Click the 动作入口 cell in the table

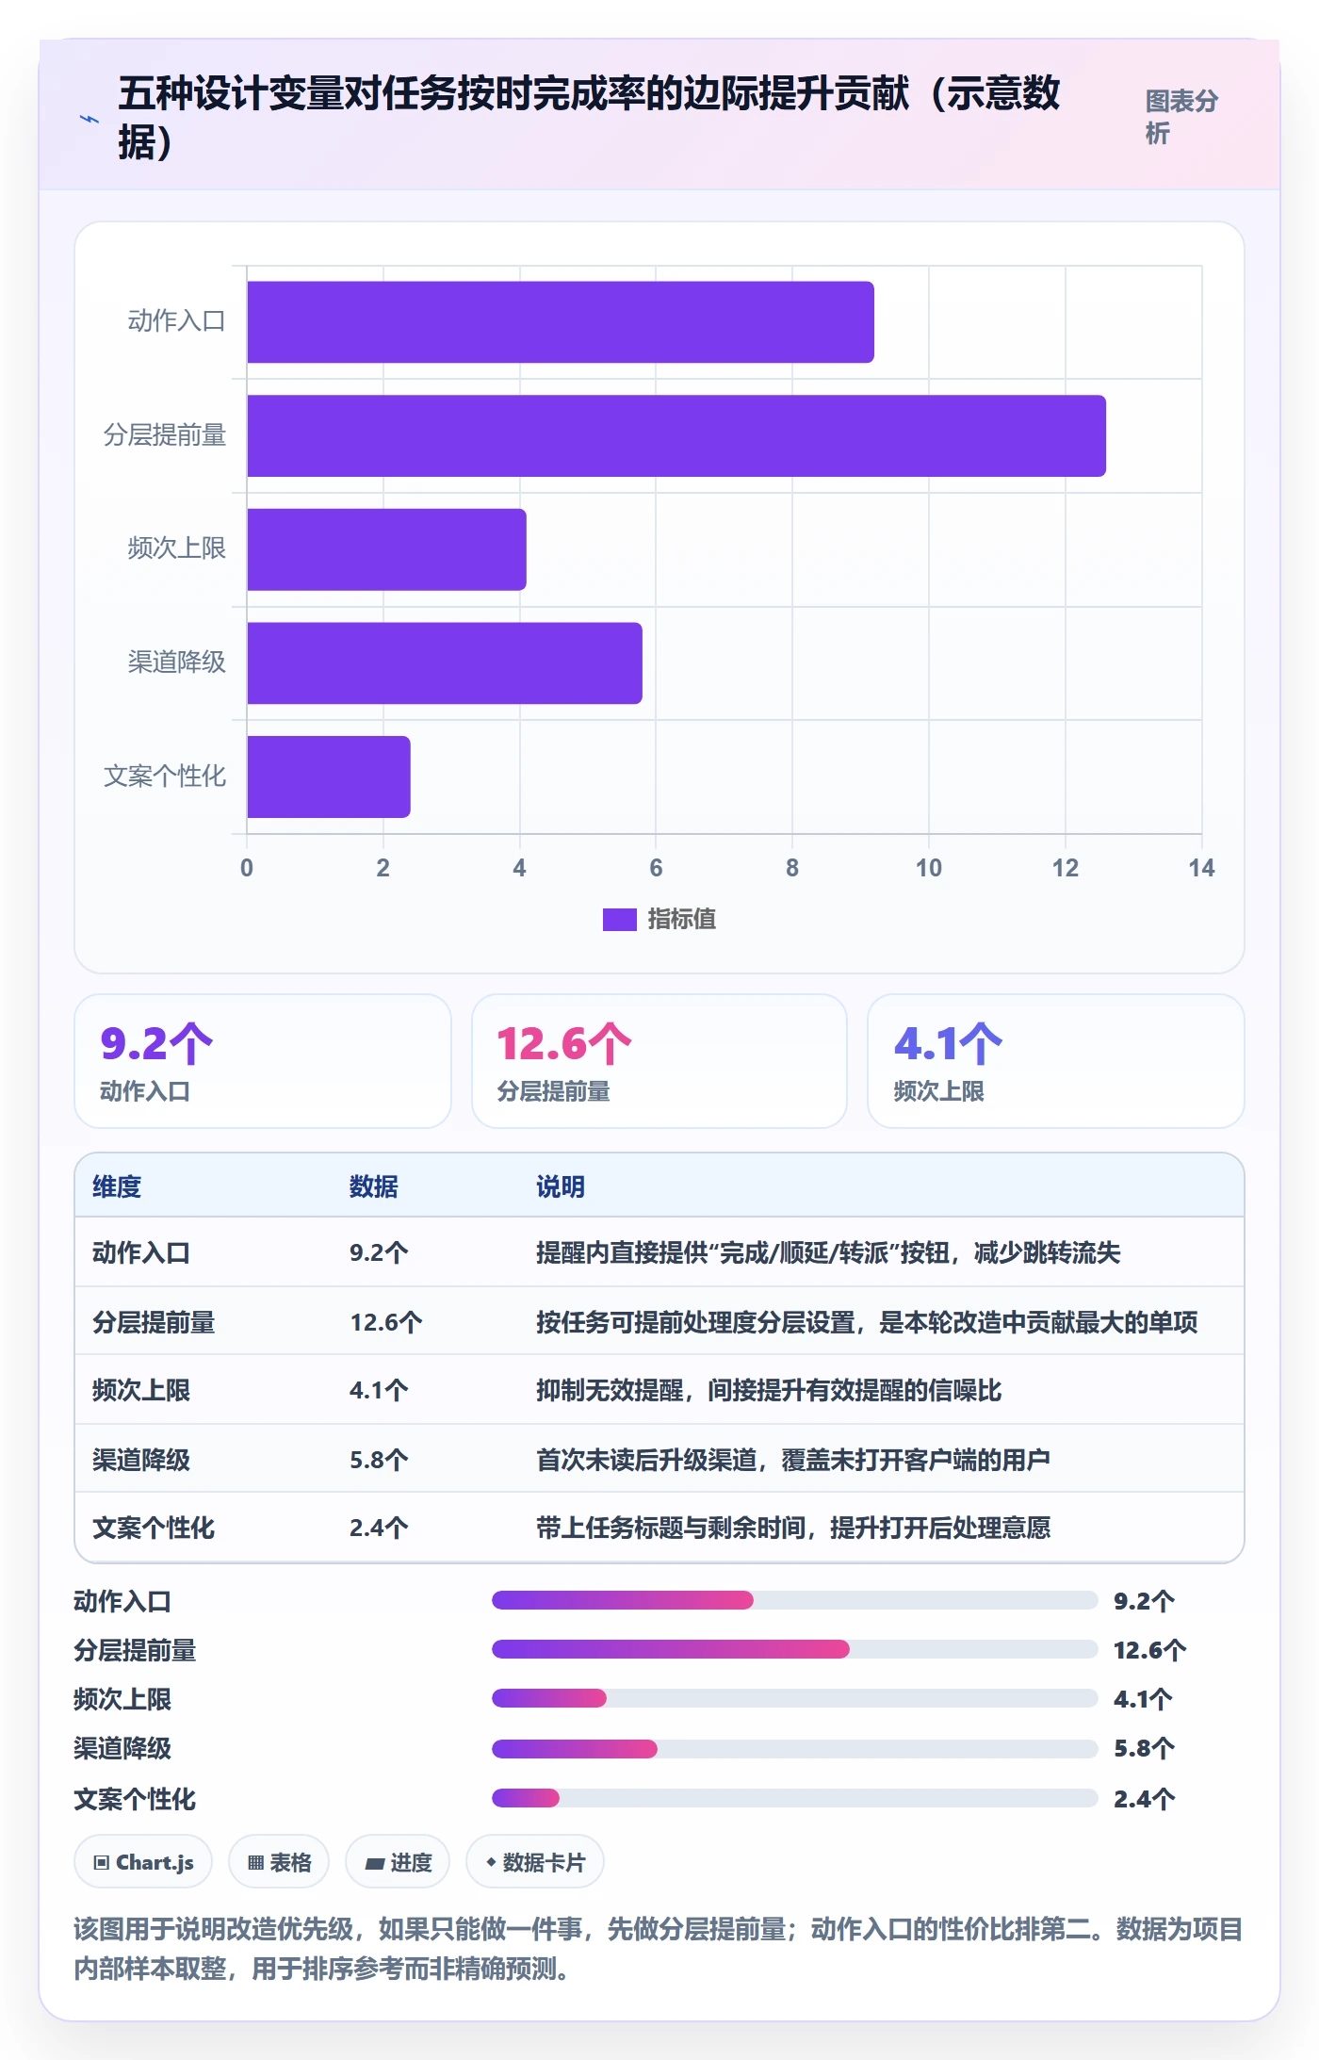[141, 1252]
